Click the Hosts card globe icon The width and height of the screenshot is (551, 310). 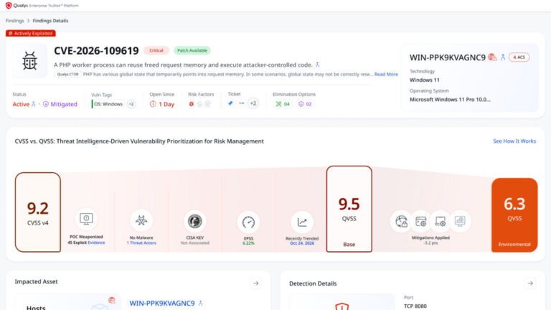click(112, 300)
